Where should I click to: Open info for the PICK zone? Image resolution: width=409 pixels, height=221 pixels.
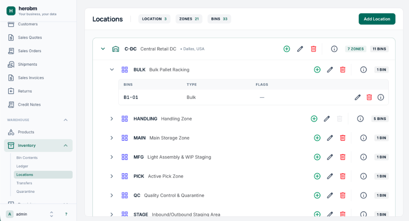pyautogui.click(x=363, y=176)
